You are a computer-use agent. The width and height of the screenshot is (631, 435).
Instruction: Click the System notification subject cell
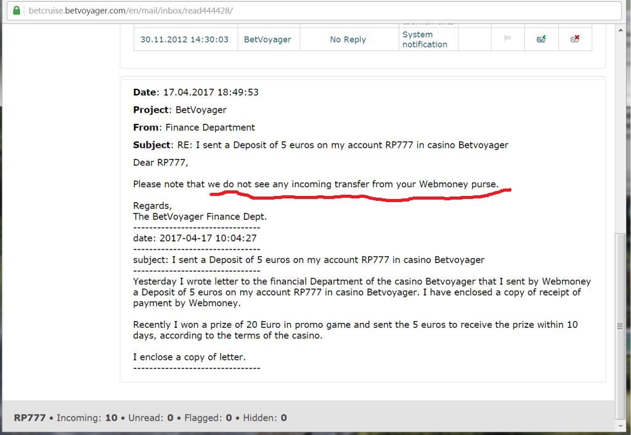(x=425, y=39)
